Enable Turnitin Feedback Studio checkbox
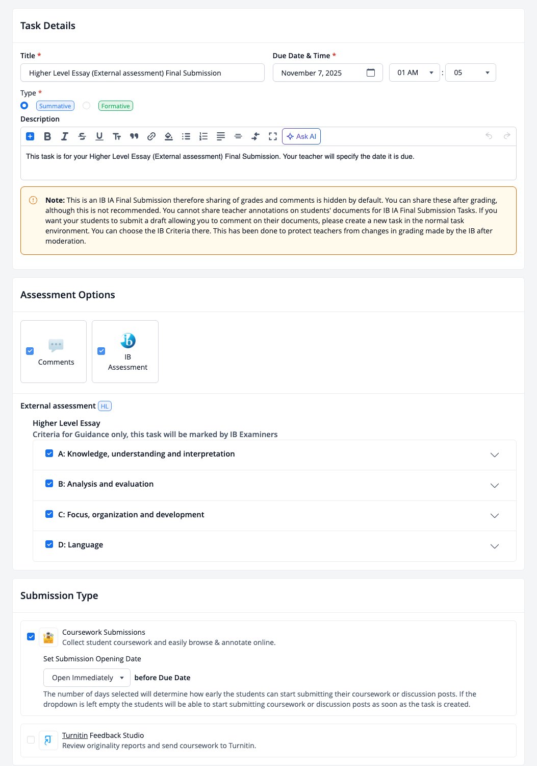 pos(31,740)
